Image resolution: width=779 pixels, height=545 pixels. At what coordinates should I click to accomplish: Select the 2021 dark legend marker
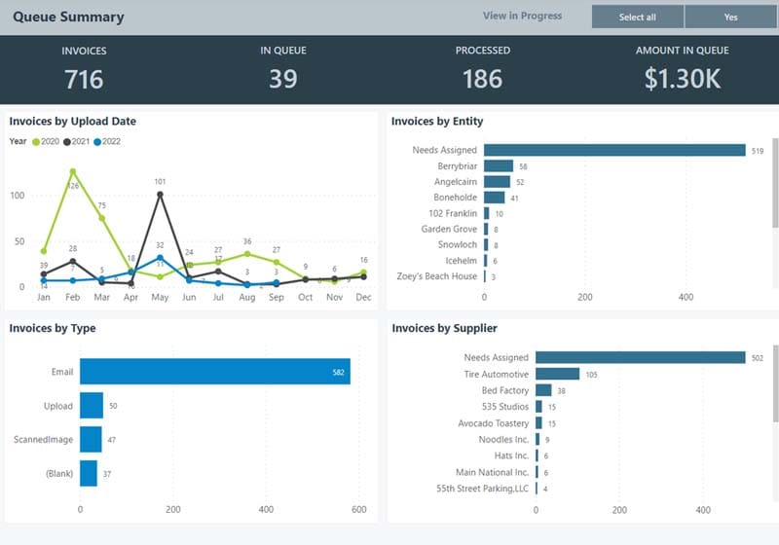click(x=67, y=142)
